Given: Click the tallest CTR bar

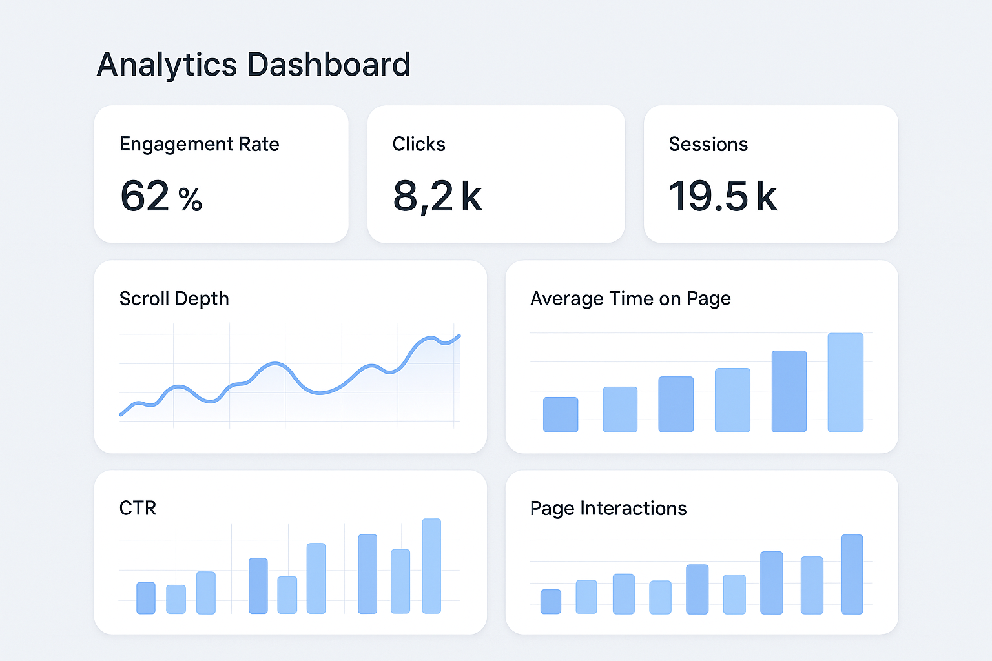Looking at the screenshot, I should click(431, 565).
